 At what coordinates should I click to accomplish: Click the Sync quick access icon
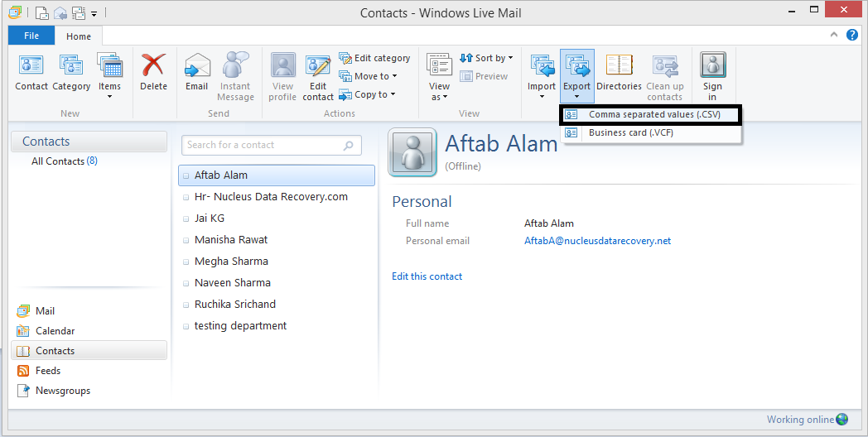[x=80, y=12]
